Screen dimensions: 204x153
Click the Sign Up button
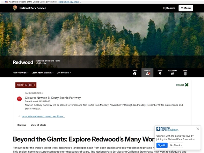pyautogui.click(x=162, y=145)
